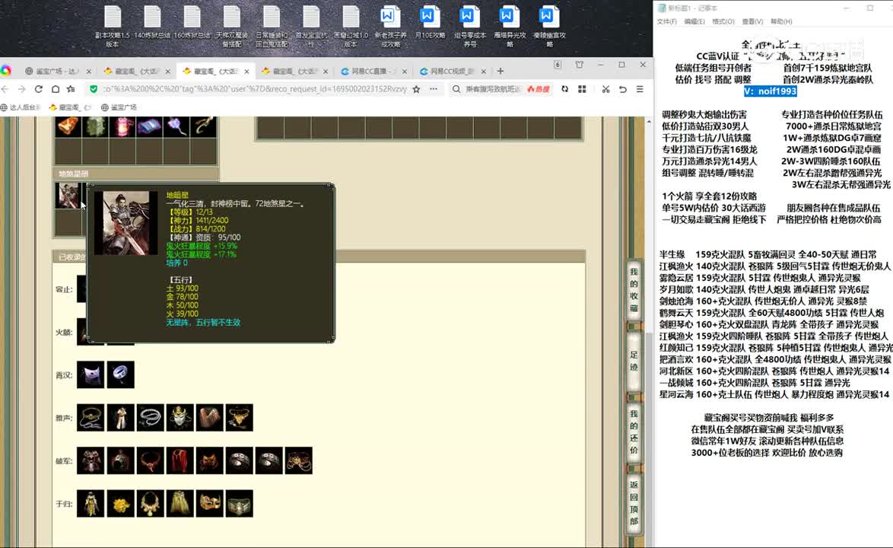Click the 地暗星 warrior thumbnail slot
The width and height of the screenshot is (893, 548).
click(x=68, y=196)
